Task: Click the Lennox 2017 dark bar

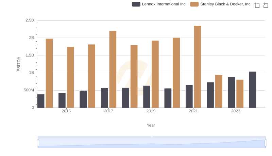Action: [x=104, y=98]
